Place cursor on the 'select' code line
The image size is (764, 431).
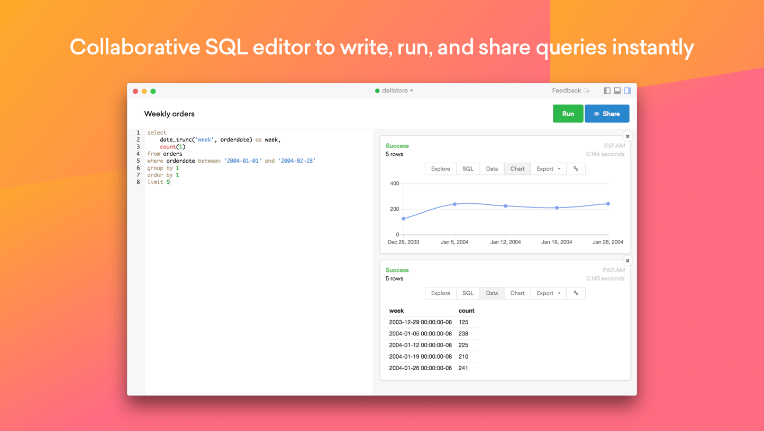point(157,133)
